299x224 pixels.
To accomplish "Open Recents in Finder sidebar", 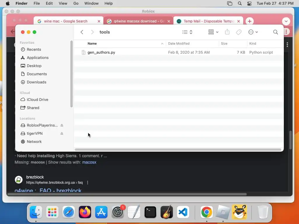I will coord(34,49).
